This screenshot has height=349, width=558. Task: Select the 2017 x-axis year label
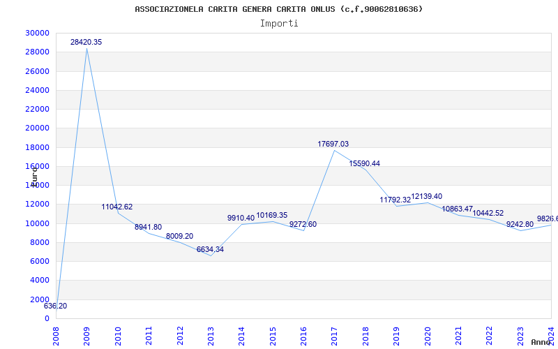335,336
